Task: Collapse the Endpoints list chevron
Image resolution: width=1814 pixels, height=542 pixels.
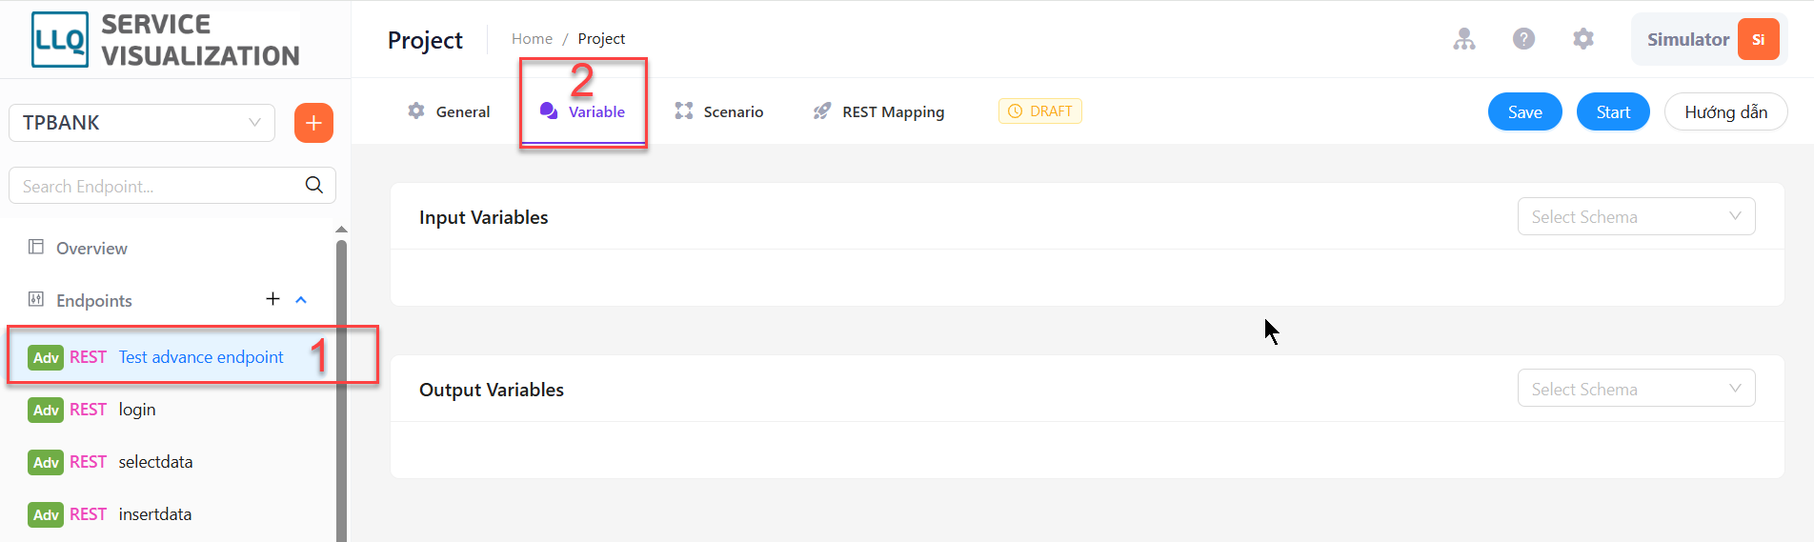Action: click(301, 299)
